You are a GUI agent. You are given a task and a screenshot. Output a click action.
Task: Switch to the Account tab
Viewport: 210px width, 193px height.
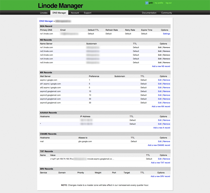point(75,13)
